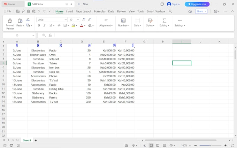
Task: Expand quick access toolbar chevron
Action: (49, 11)
